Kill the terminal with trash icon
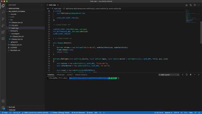The height and width of the screenshot is (114, 202). [191, 75]
